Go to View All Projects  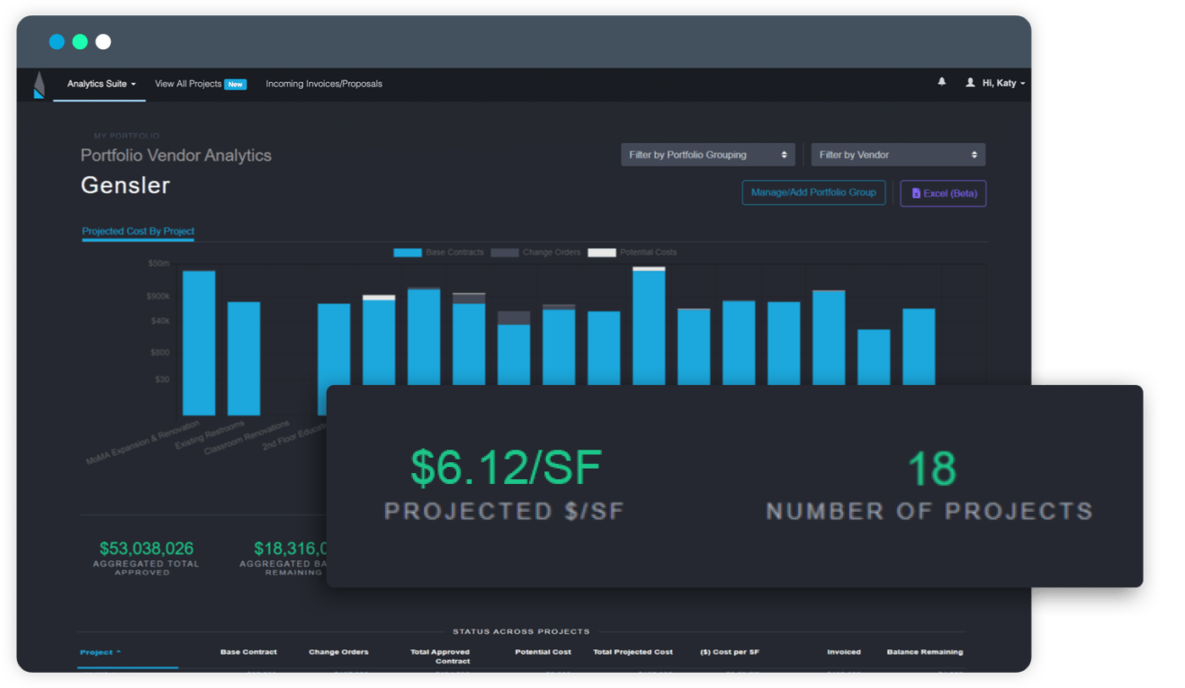click(x=188, y=84)
